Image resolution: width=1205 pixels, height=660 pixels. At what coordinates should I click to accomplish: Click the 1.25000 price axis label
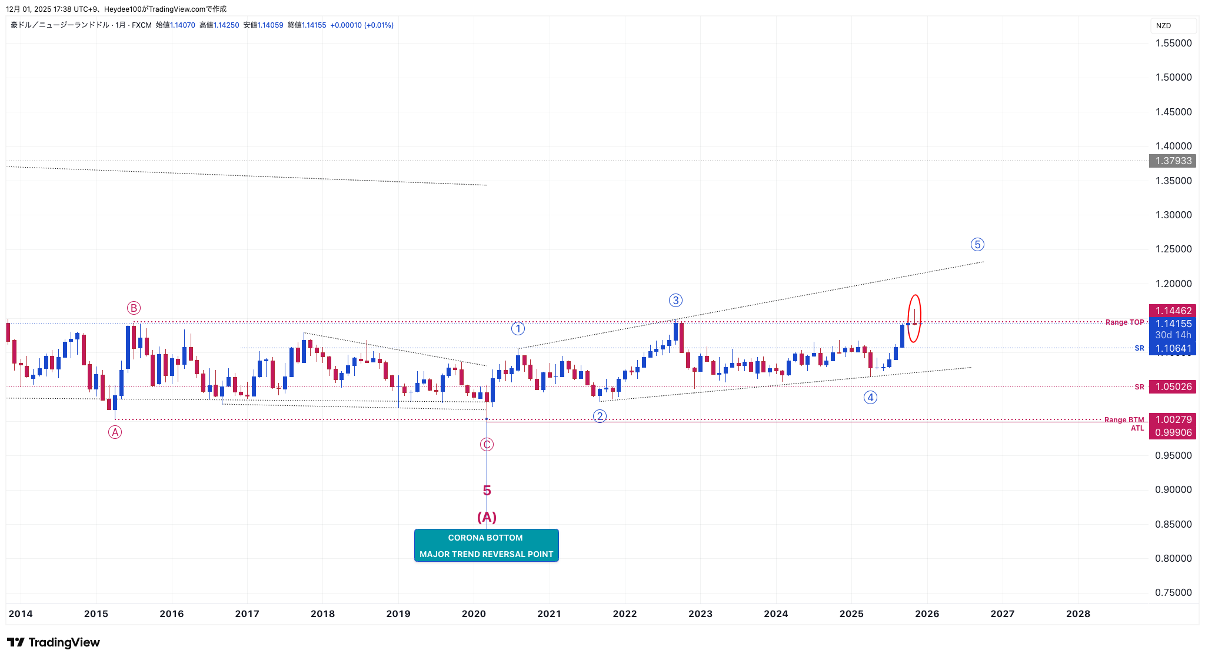(x=1173, y=249)
